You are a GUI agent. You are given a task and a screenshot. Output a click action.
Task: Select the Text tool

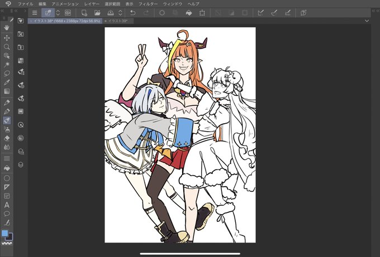click(x=7, y=205)
